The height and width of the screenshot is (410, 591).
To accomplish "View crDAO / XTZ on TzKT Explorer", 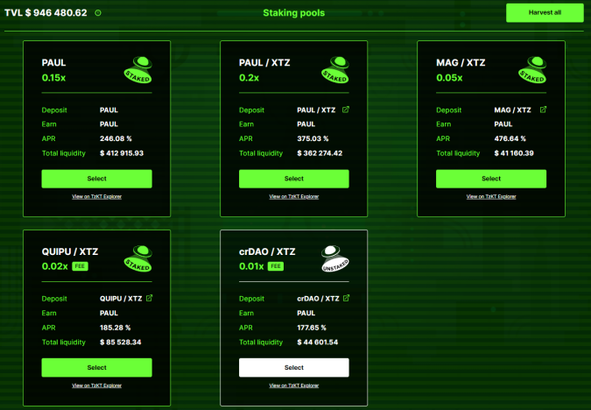I will click(294, 385).
